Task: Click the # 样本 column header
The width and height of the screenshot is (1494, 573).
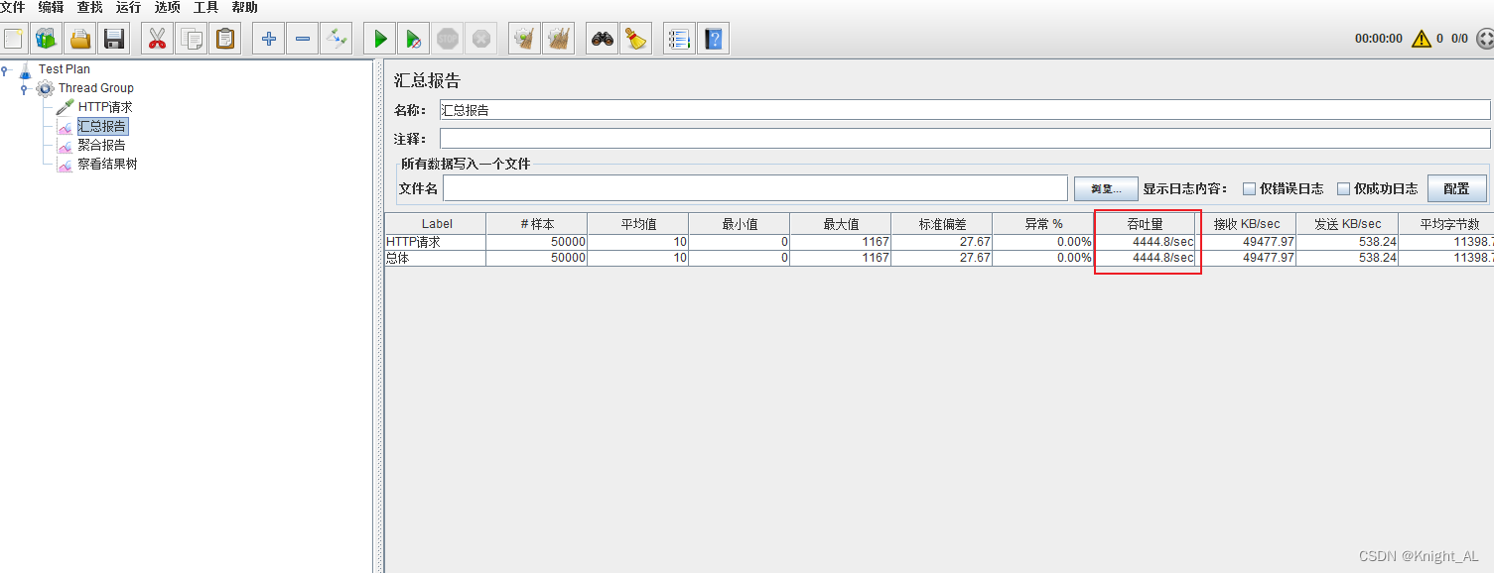Action: click(x=537, y=224)
